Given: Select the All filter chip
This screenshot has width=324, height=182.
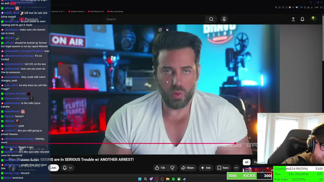Looking at the screenshot, I should pos(247,162).
